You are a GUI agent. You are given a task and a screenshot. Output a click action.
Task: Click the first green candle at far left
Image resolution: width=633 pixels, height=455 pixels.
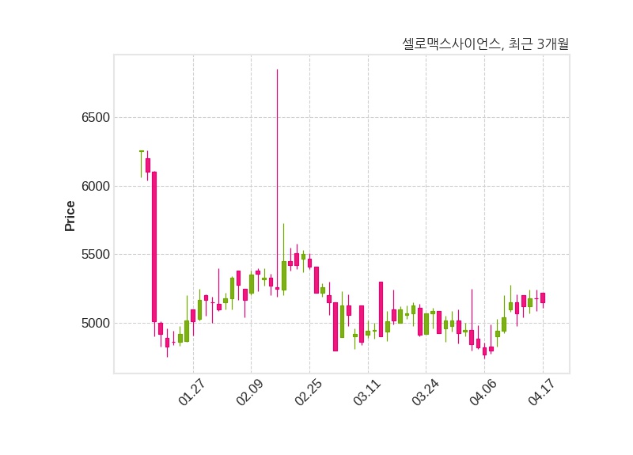(142, 151)
